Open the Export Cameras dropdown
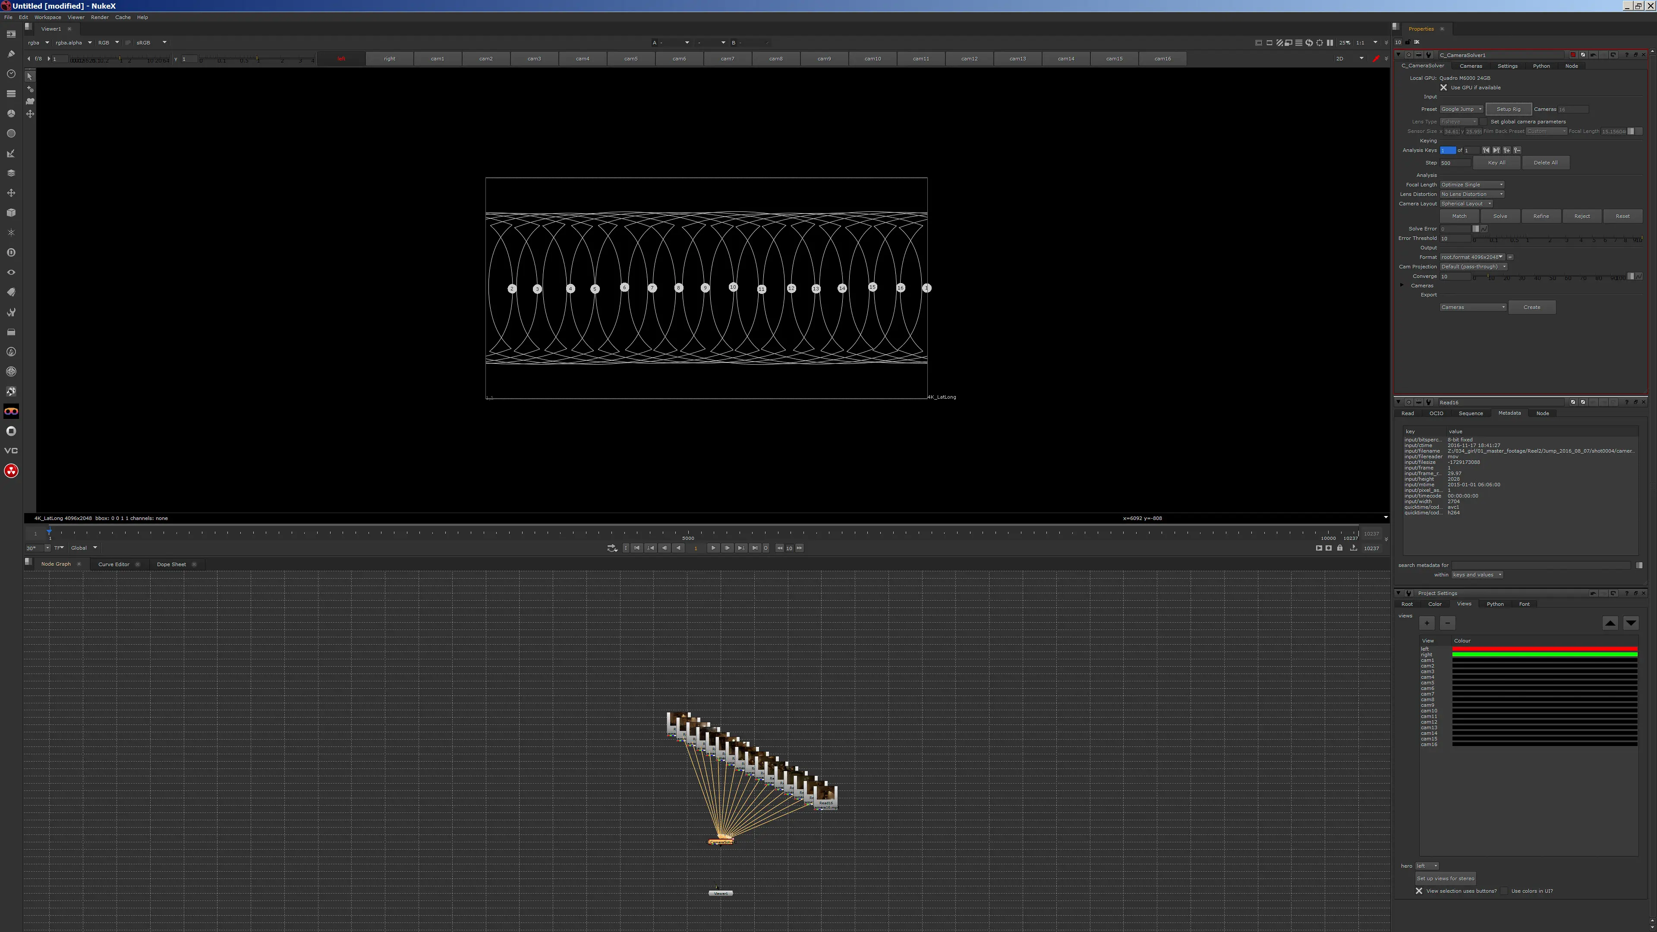 tap(1473, 308)
